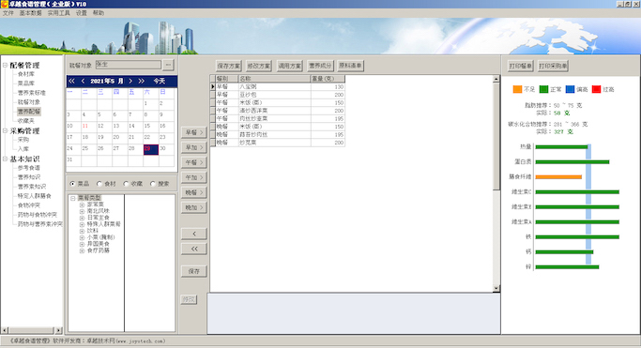Select the 食材 radio option
Screen dimensions: 641x348
99,184
